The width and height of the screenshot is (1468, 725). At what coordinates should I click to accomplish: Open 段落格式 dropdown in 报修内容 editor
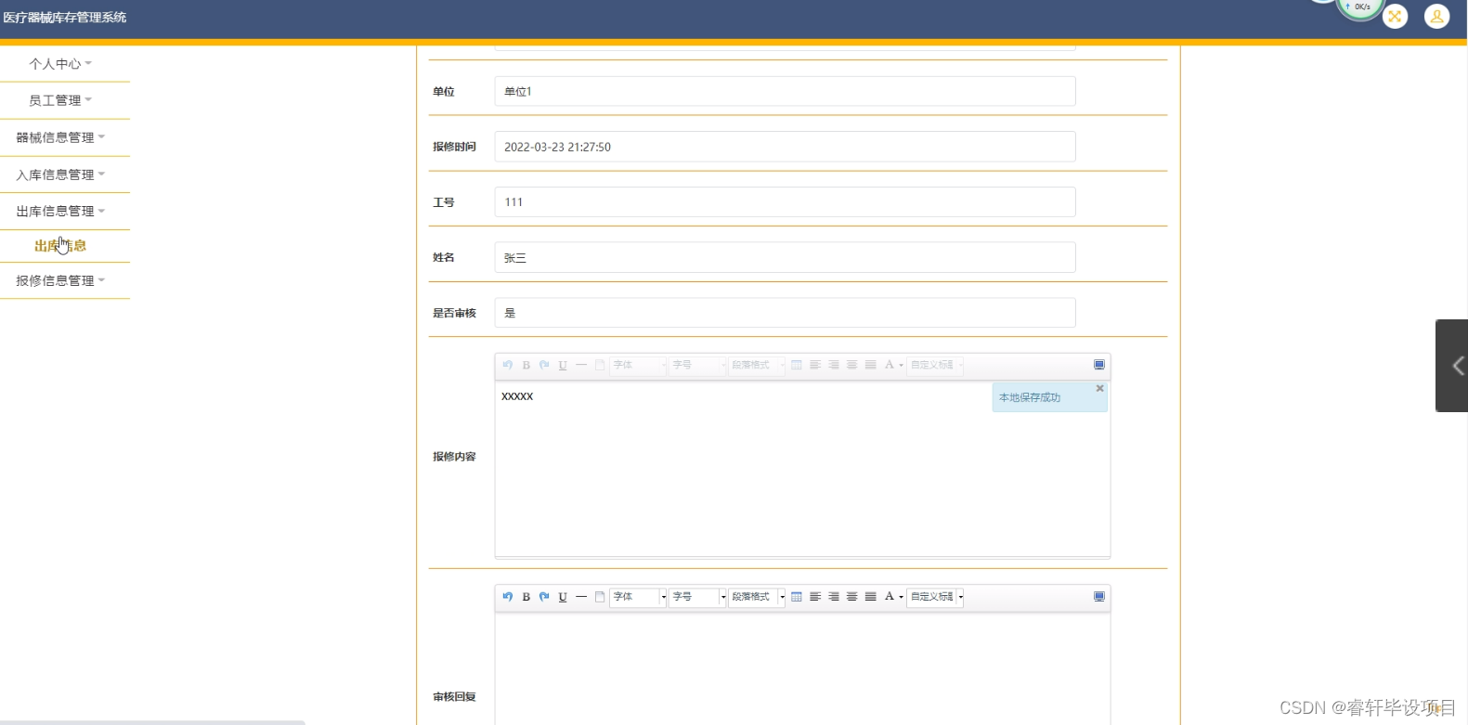757,365
